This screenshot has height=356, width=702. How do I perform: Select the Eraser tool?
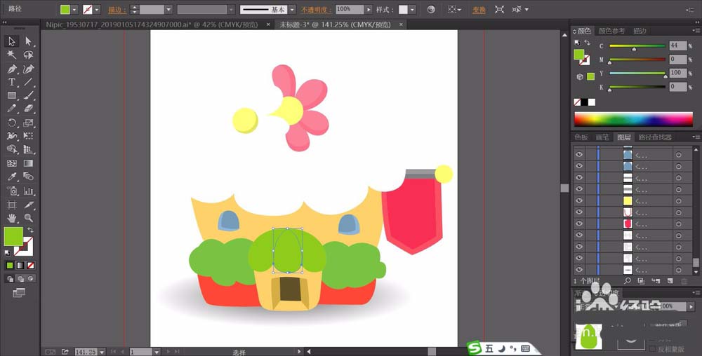click(29, 109)
